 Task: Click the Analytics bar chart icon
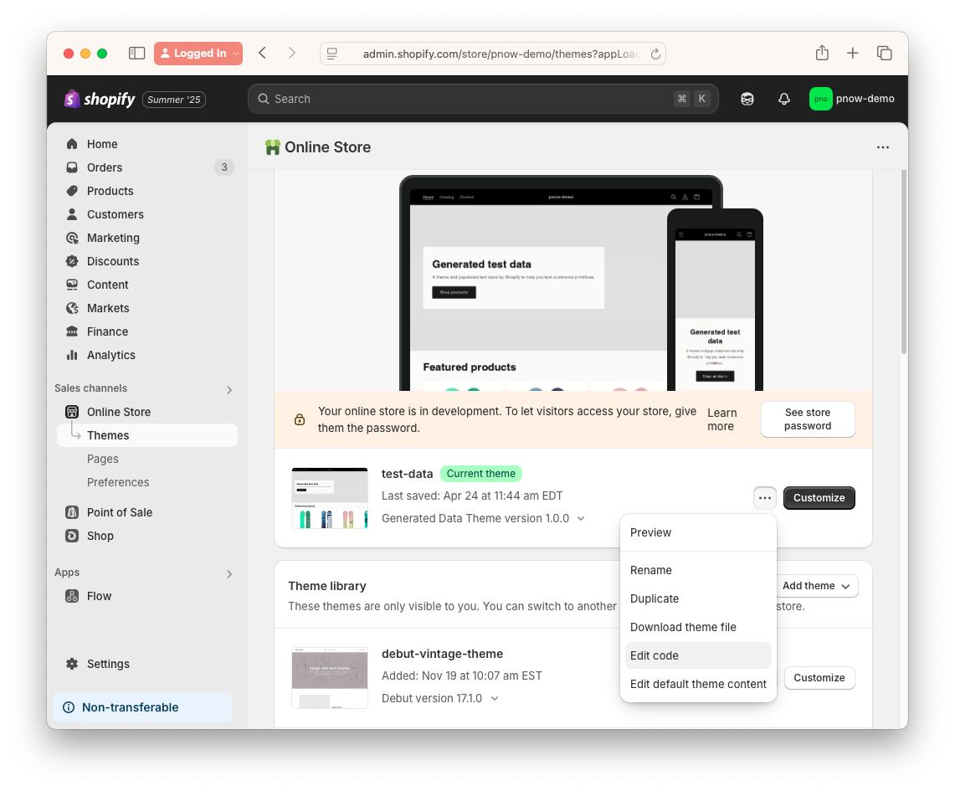72,355
